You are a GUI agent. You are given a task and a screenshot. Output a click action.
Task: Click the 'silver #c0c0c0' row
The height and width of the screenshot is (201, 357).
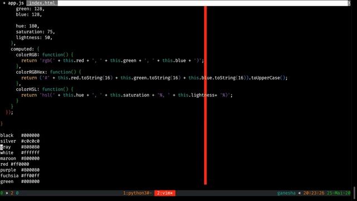click(20, 141)
